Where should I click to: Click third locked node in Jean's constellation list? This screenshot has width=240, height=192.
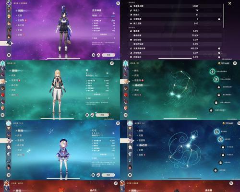[216, 102]
